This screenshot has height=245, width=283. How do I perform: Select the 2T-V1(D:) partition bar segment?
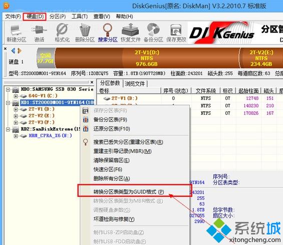(x=147, y=58)
